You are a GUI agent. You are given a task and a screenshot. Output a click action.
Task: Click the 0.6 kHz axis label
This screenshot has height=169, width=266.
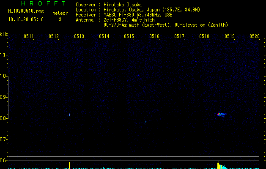pos(3,161)
